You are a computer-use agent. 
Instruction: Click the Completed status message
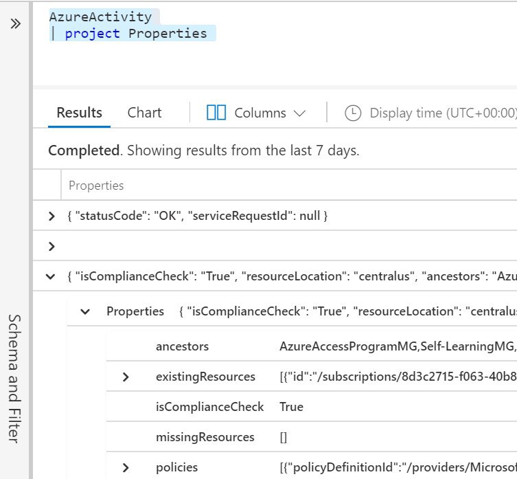click(x=203, y=151)
